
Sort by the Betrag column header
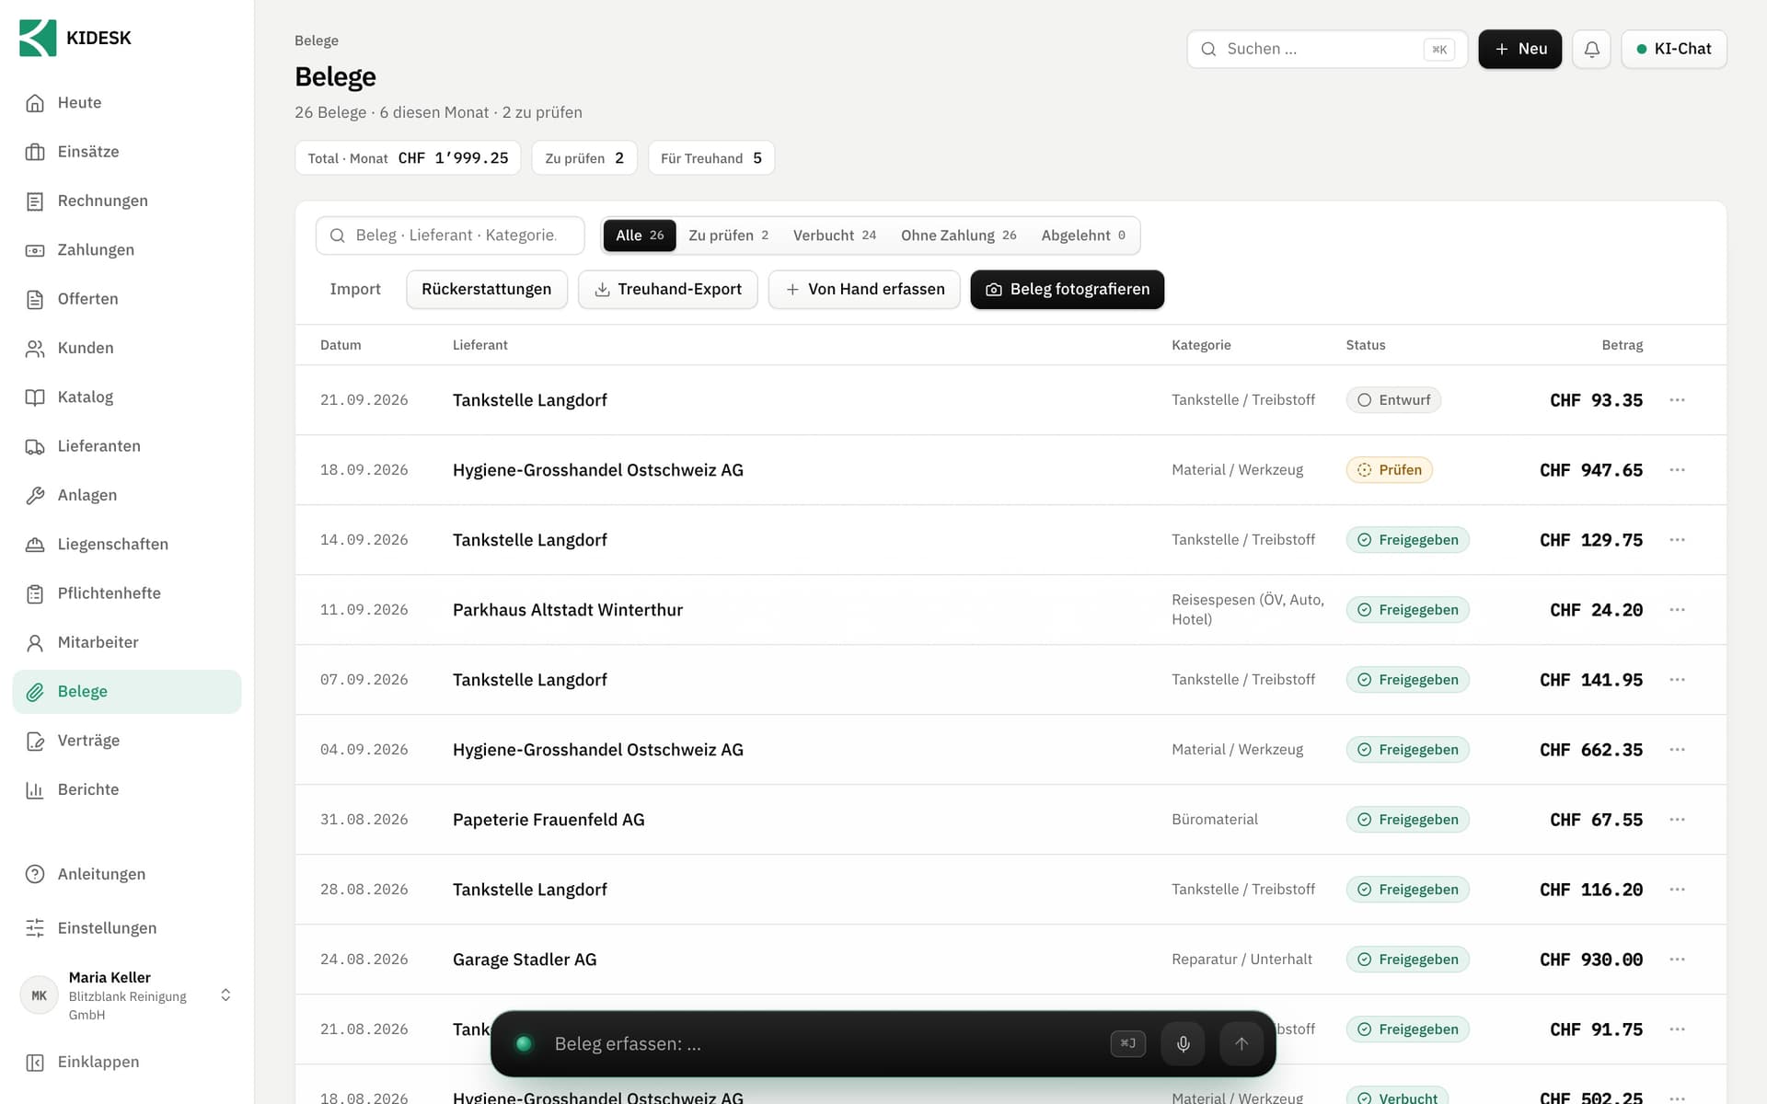point(1622,345)
